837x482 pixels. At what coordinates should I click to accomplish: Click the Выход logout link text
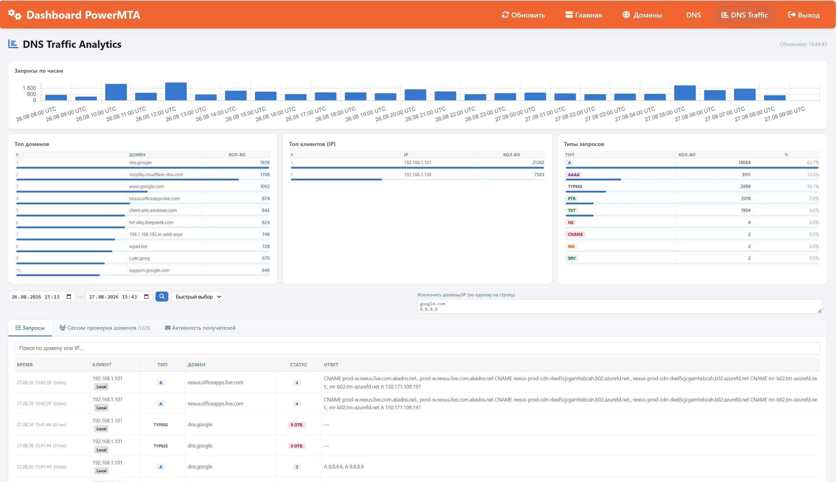[x=809, y=15]
